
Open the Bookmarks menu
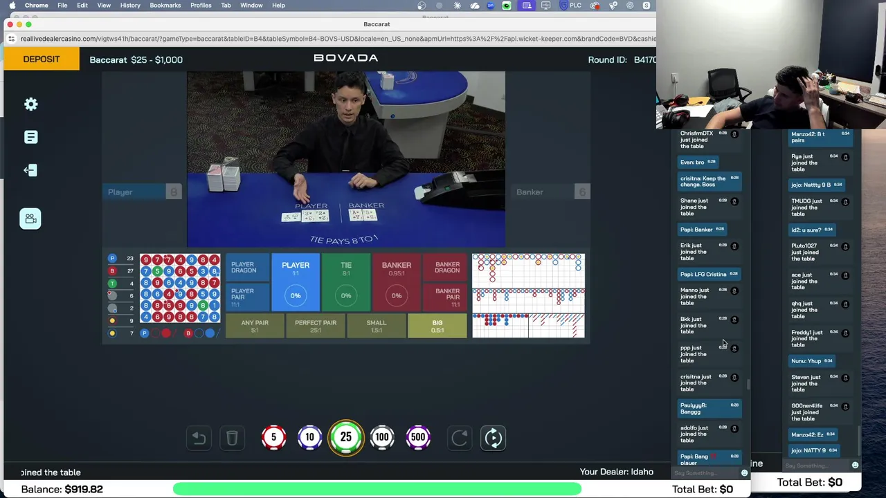click(x=165, y=5)
